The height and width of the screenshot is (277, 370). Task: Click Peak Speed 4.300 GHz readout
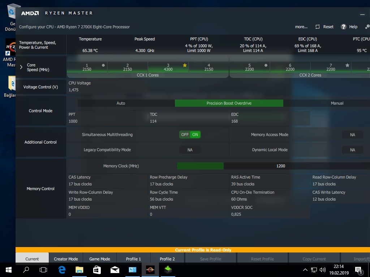[x=145, y=50]
